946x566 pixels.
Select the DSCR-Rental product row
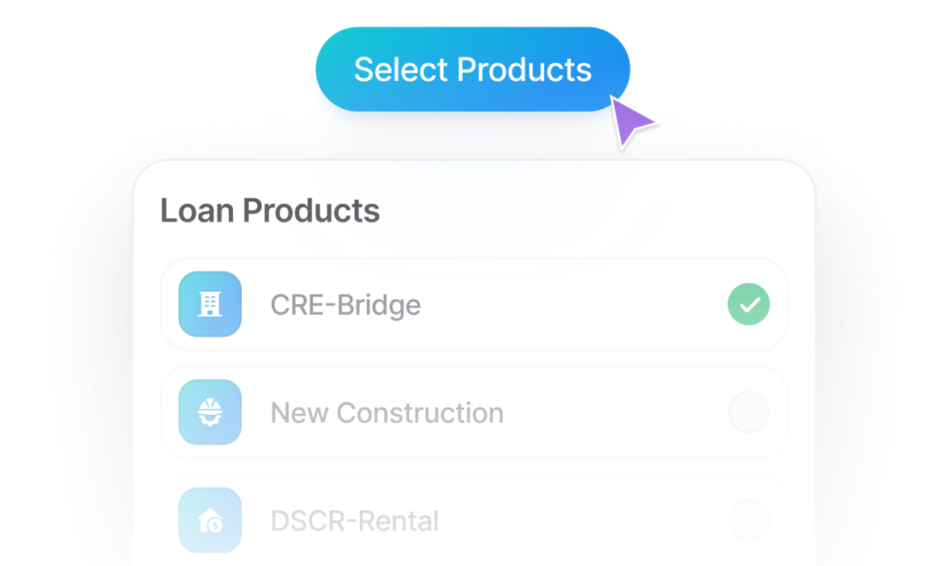[x=473, y=521]
